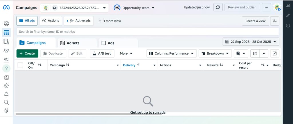The height and width of the screenshot is (124, 293).
Task: Click the Meta logo icon
Action: pos(6,8)
